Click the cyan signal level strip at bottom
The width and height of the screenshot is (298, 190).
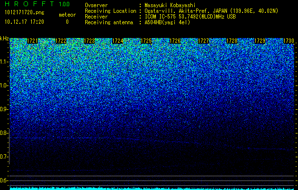pyautogui.click(x=152, y=188)
